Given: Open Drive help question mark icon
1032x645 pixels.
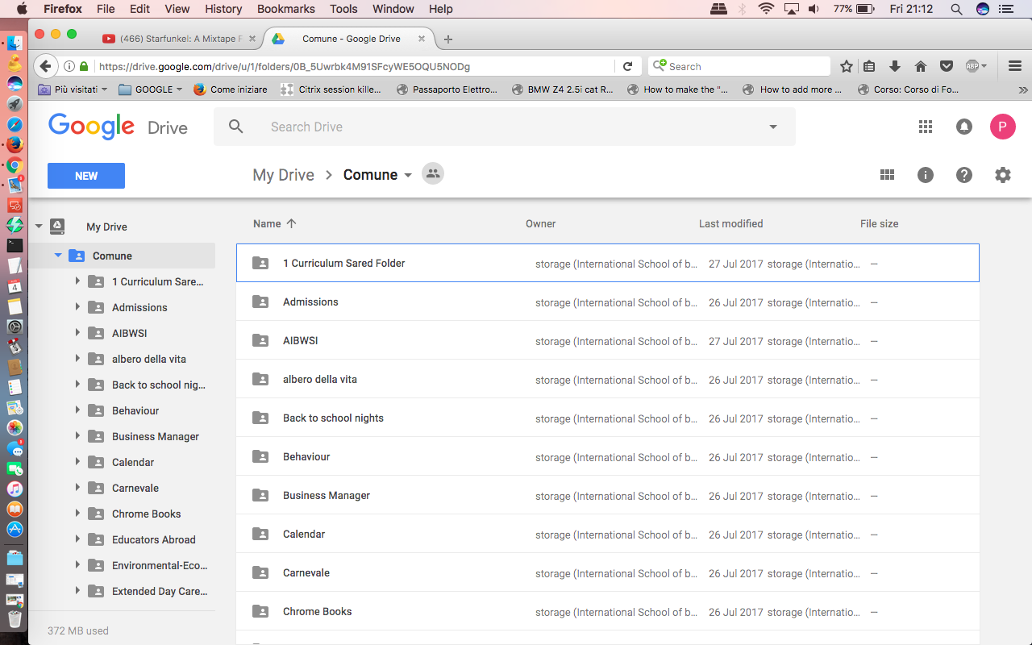Looking at the screenshot, I should pos(964,175).
